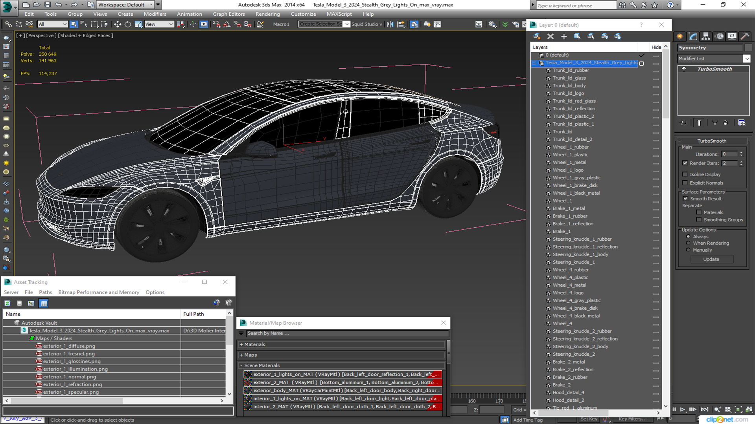This screenshot has width=755, height=424.
Task: Click the Hide column header
Action: [656, 47]
